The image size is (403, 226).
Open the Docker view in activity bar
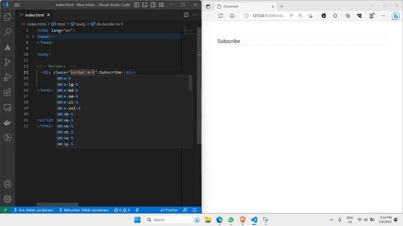[x=8, y=122]
